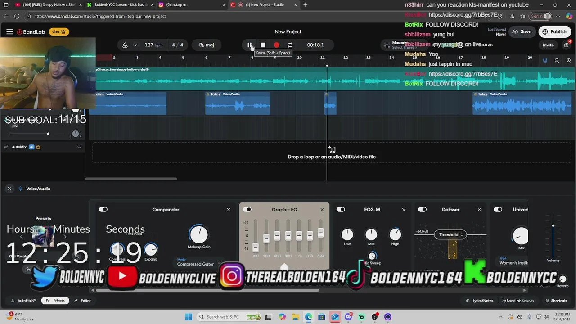Viewport: 576px width, 324px height.
Task: Toggle the EQ3-M effect on/off
Action: 341,210
